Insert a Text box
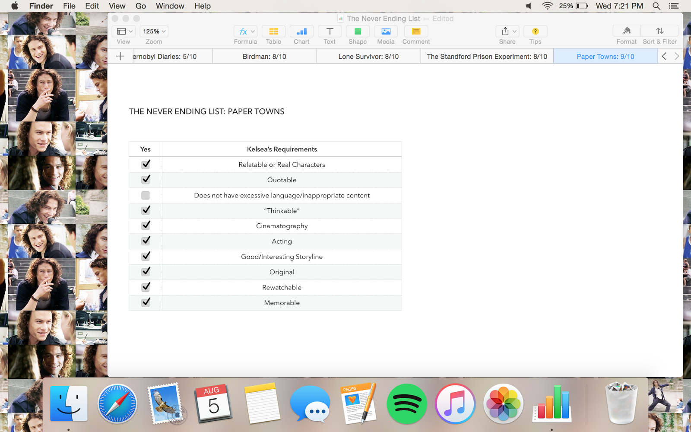 click(329, 31)
